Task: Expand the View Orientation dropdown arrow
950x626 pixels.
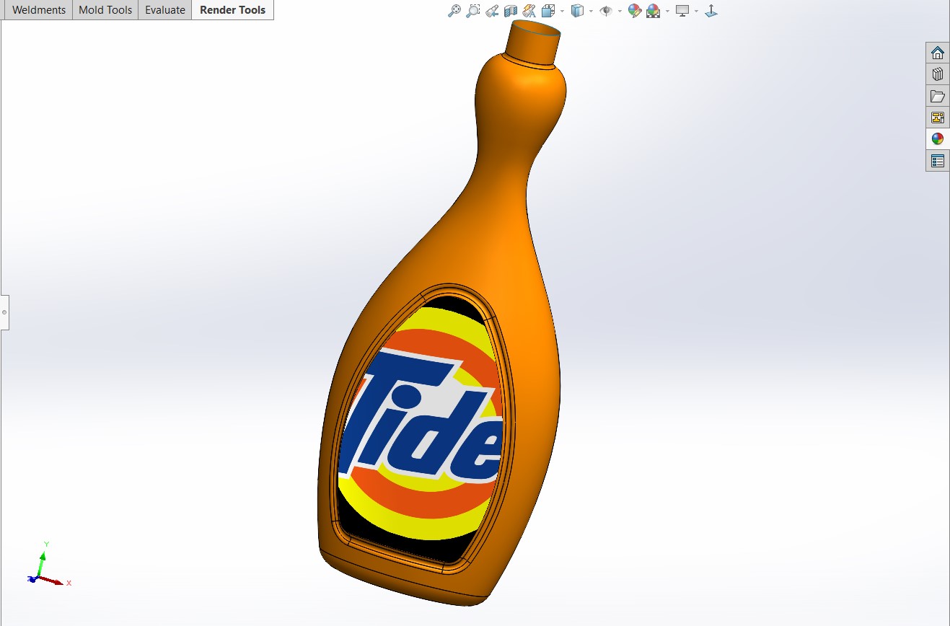Action: [562, 12]
